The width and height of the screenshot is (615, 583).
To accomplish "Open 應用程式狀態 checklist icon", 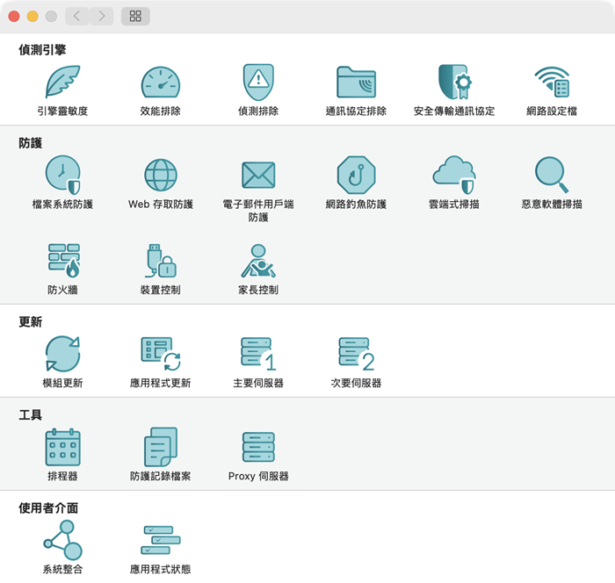I will 161,540.
